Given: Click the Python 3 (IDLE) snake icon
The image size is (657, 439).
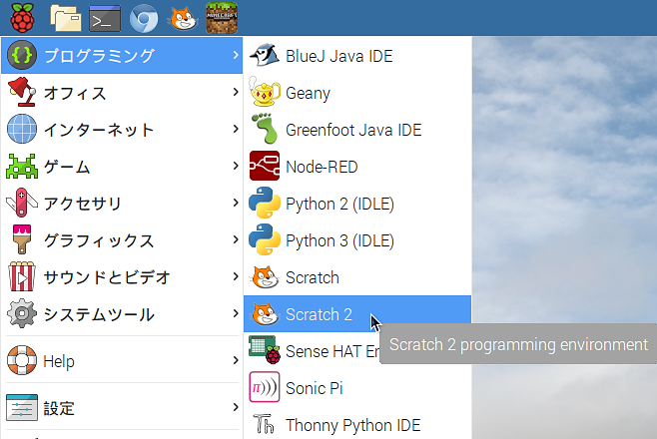Looking at the screenshot, I should (x=265, y=239).
